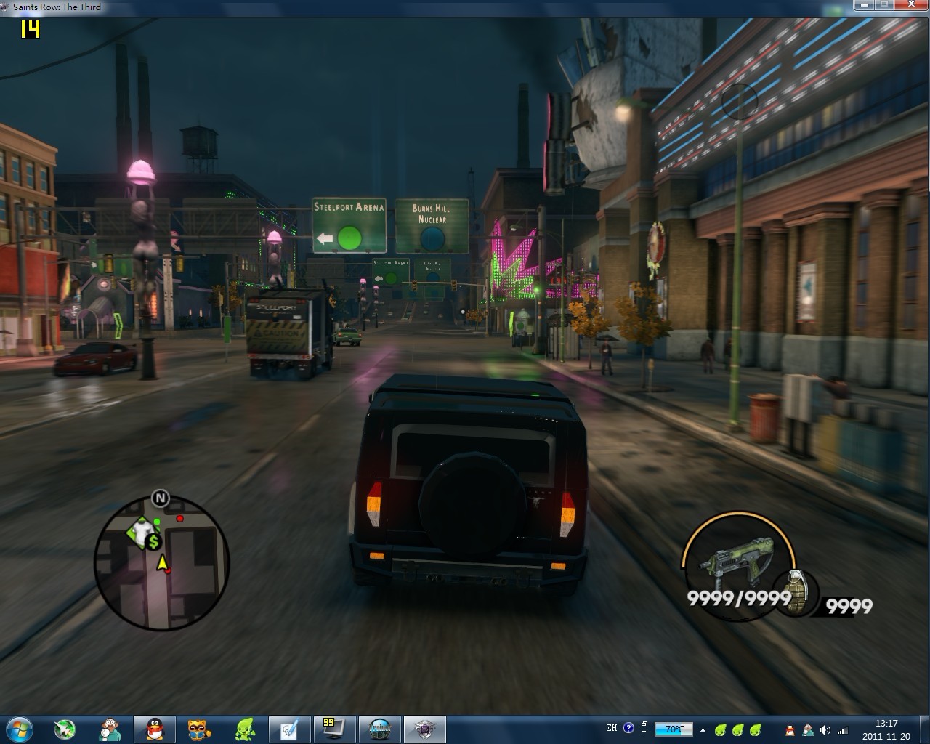Switch to the Trainer taskbar window

(379, 729)
